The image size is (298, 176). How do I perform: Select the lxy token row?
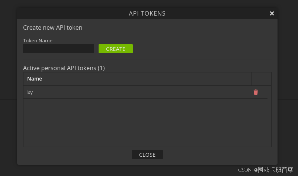pos(30,92)
